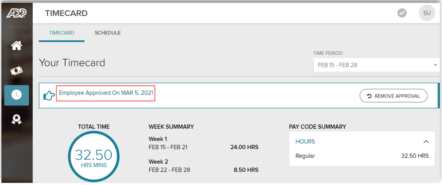Viewport: 442px width, 185px height.
Task: Click the checkmark circle in header
Action: [402, 13]
